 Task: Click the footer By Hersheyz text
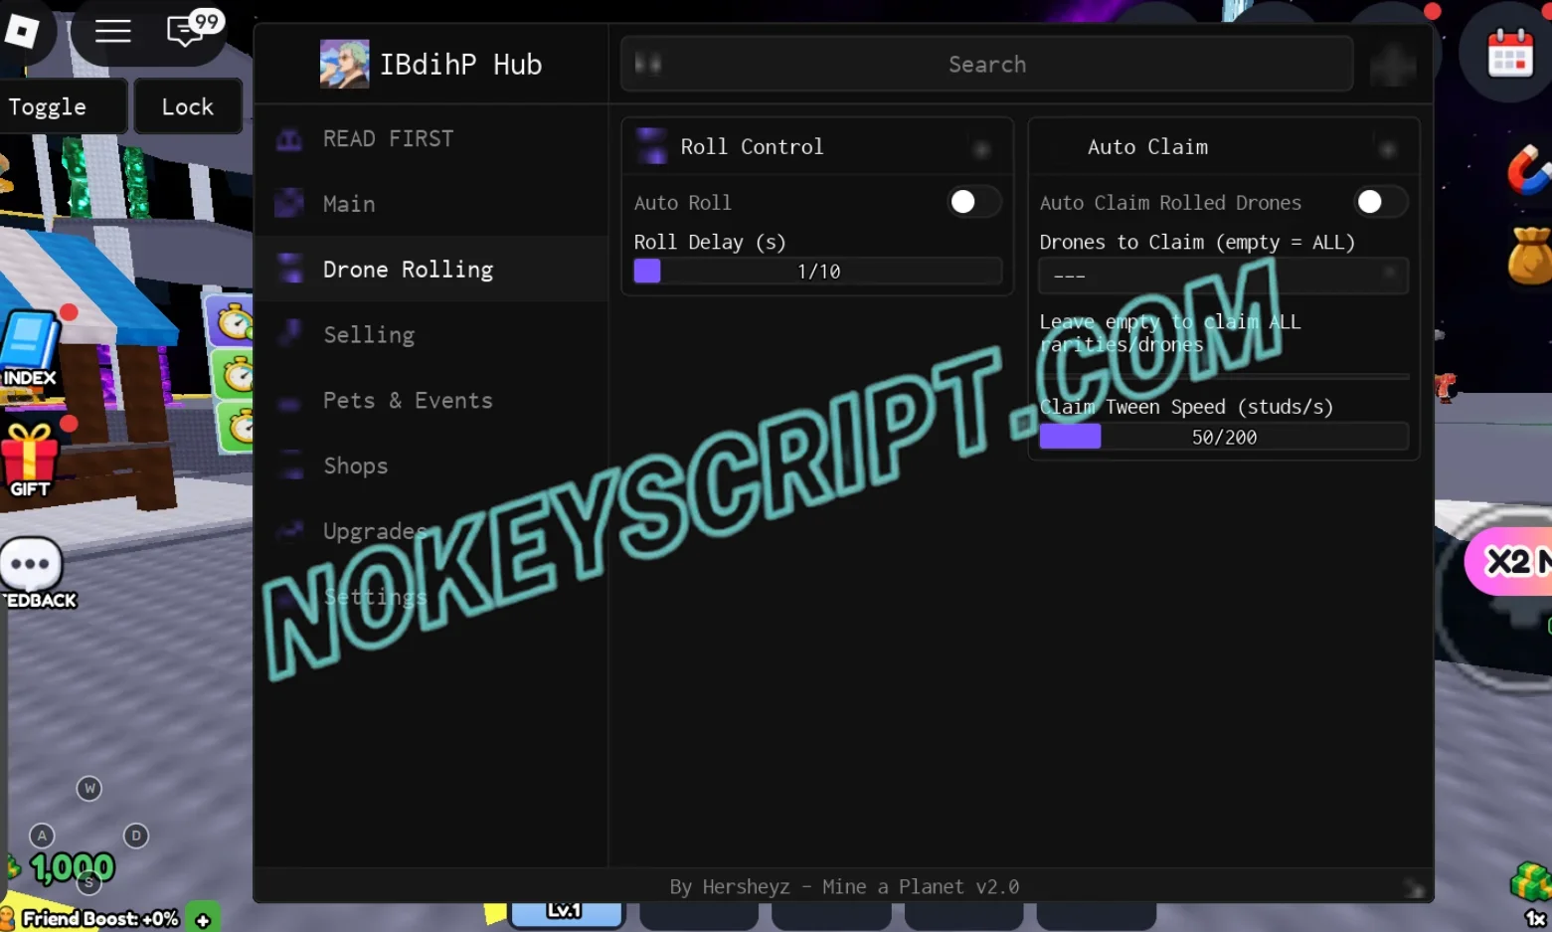point(844,886)
